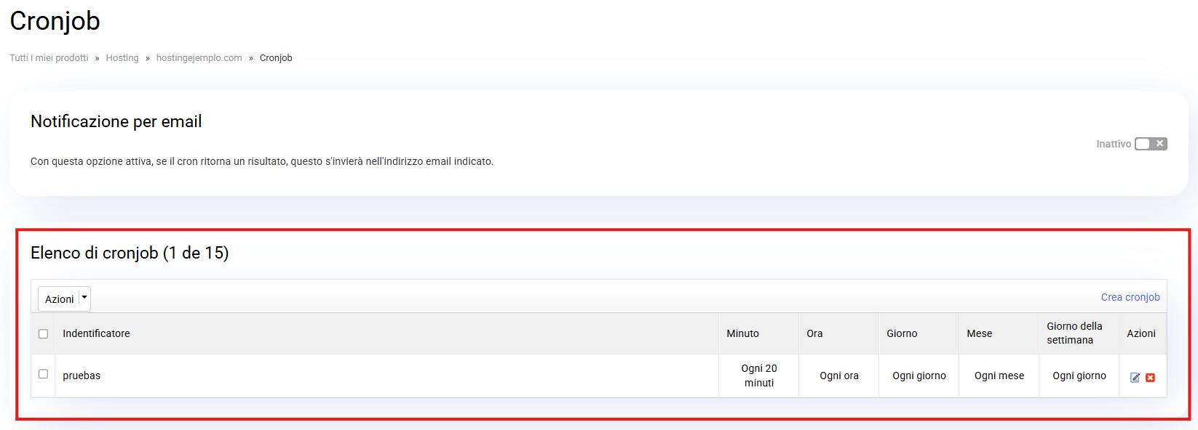The height and width of the screenshot is (430, 1198).
Task: Go to Tutti i miei prodotti breadcrumb
Action: pos(49,58)
